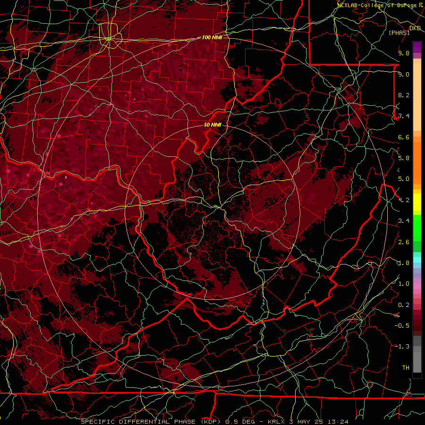The height and width of the screenshot is (425, 425).
Task: Click the [PHAS] legend unit label
Action: pos(399,33)
